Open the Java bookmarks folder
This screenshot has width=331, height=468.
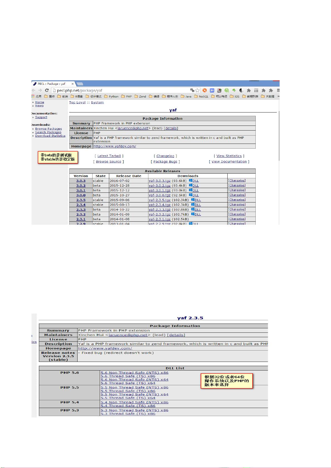point(186,96)
